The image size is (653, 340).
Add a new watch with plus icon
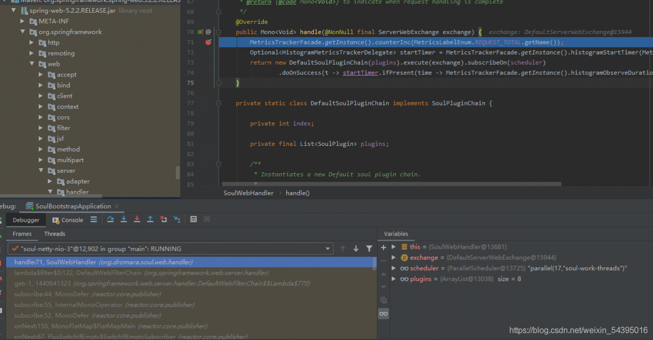point(384,247)
